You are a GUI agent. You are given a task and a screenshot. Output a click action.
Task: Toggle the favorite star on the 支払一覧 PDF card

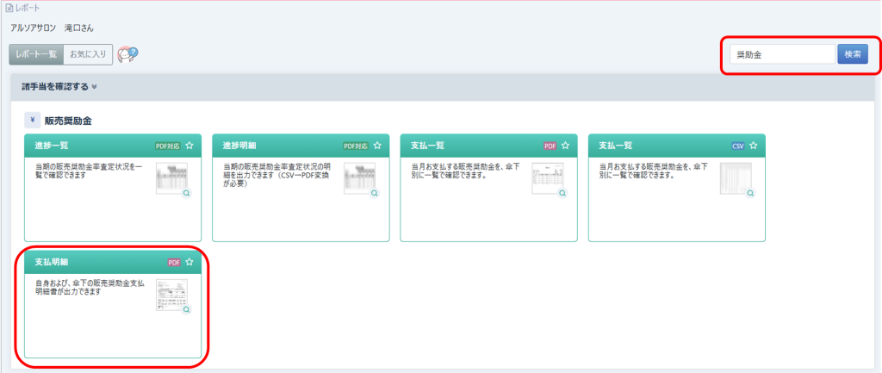tap(566, 146)
